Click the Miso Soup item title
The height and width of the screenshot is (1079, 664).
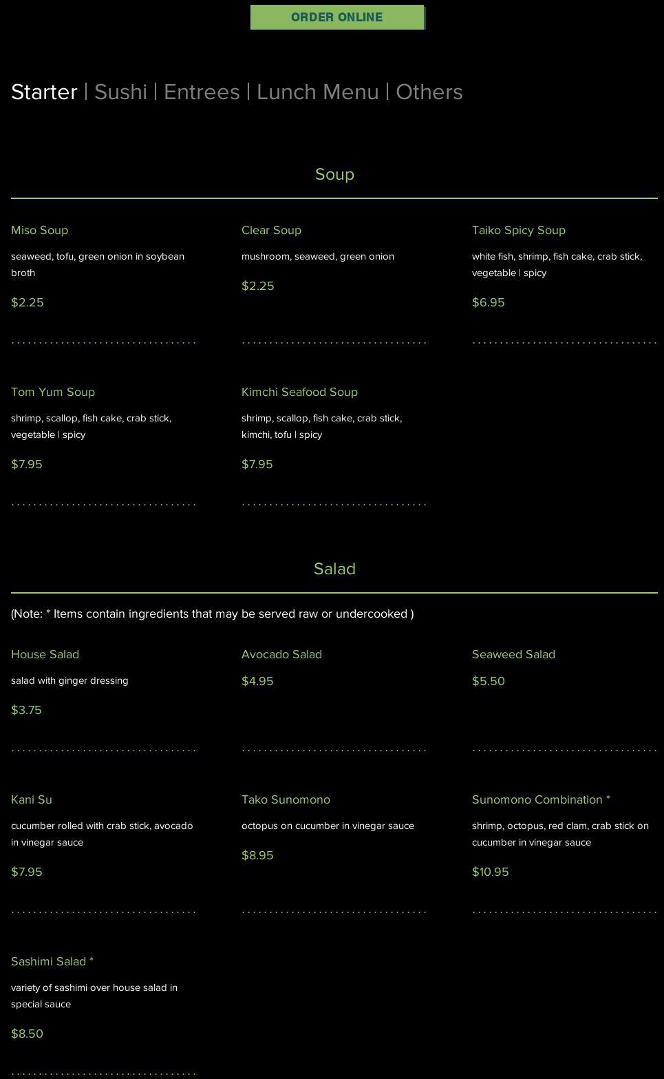39,231
